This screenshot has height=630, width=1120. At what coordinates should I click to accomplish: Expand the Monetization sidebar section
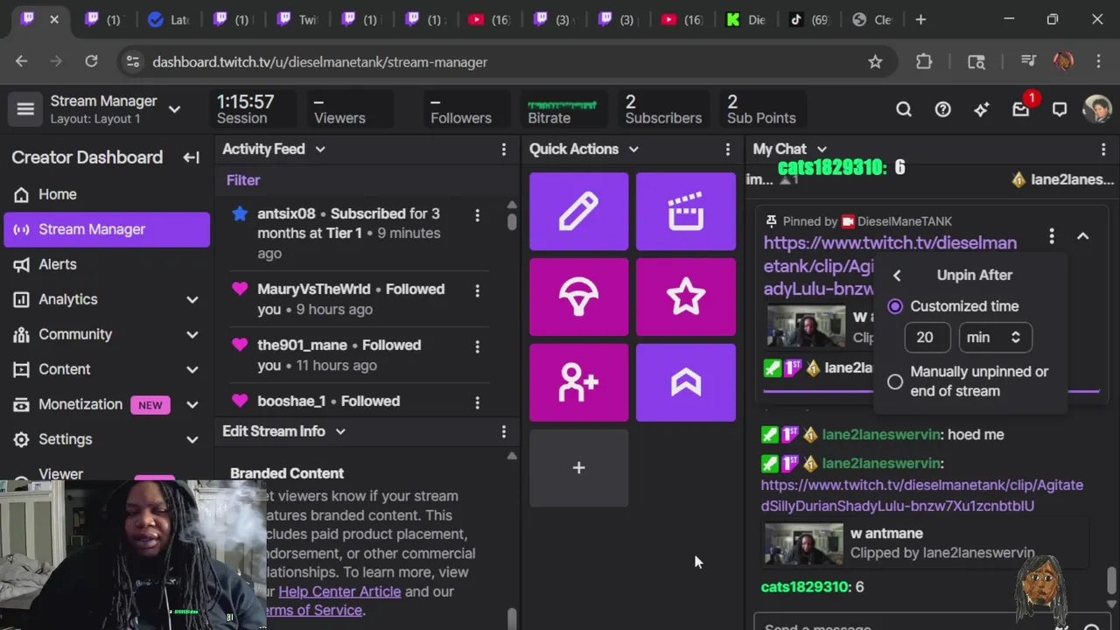click(192, 404)
